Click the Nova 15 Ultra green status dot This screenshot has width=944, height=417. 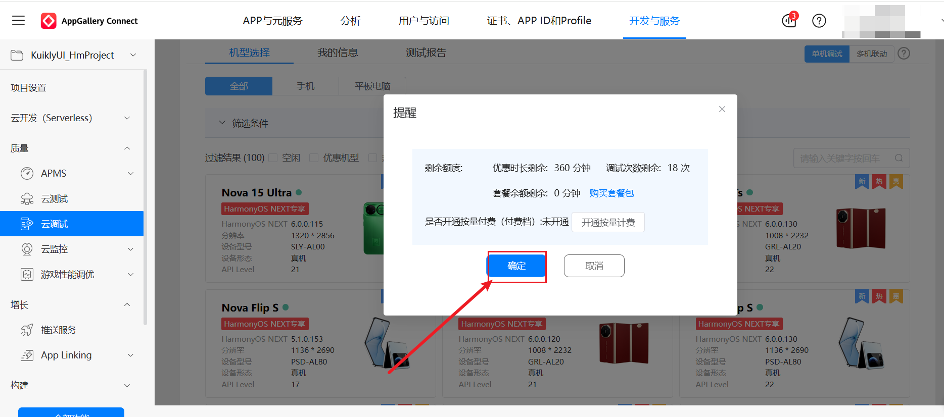pyautogui.click(x=299, y=192)
